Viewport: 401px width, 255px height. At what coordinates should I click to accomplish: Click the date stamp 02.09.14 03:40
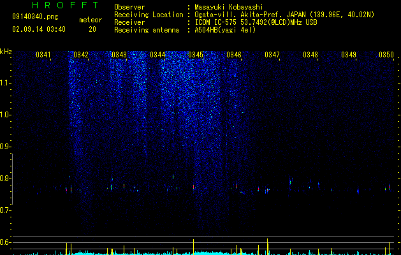click(x=39, y=29)
